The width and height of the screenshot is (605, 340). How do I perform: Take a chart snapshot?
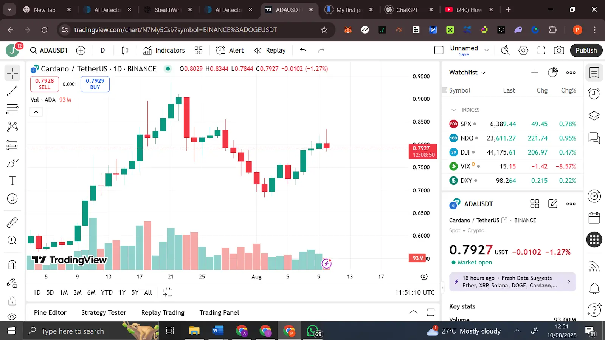coord(559,50)
